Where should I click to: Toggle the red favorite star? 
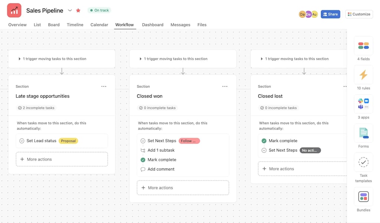click(x=78, y=10)
